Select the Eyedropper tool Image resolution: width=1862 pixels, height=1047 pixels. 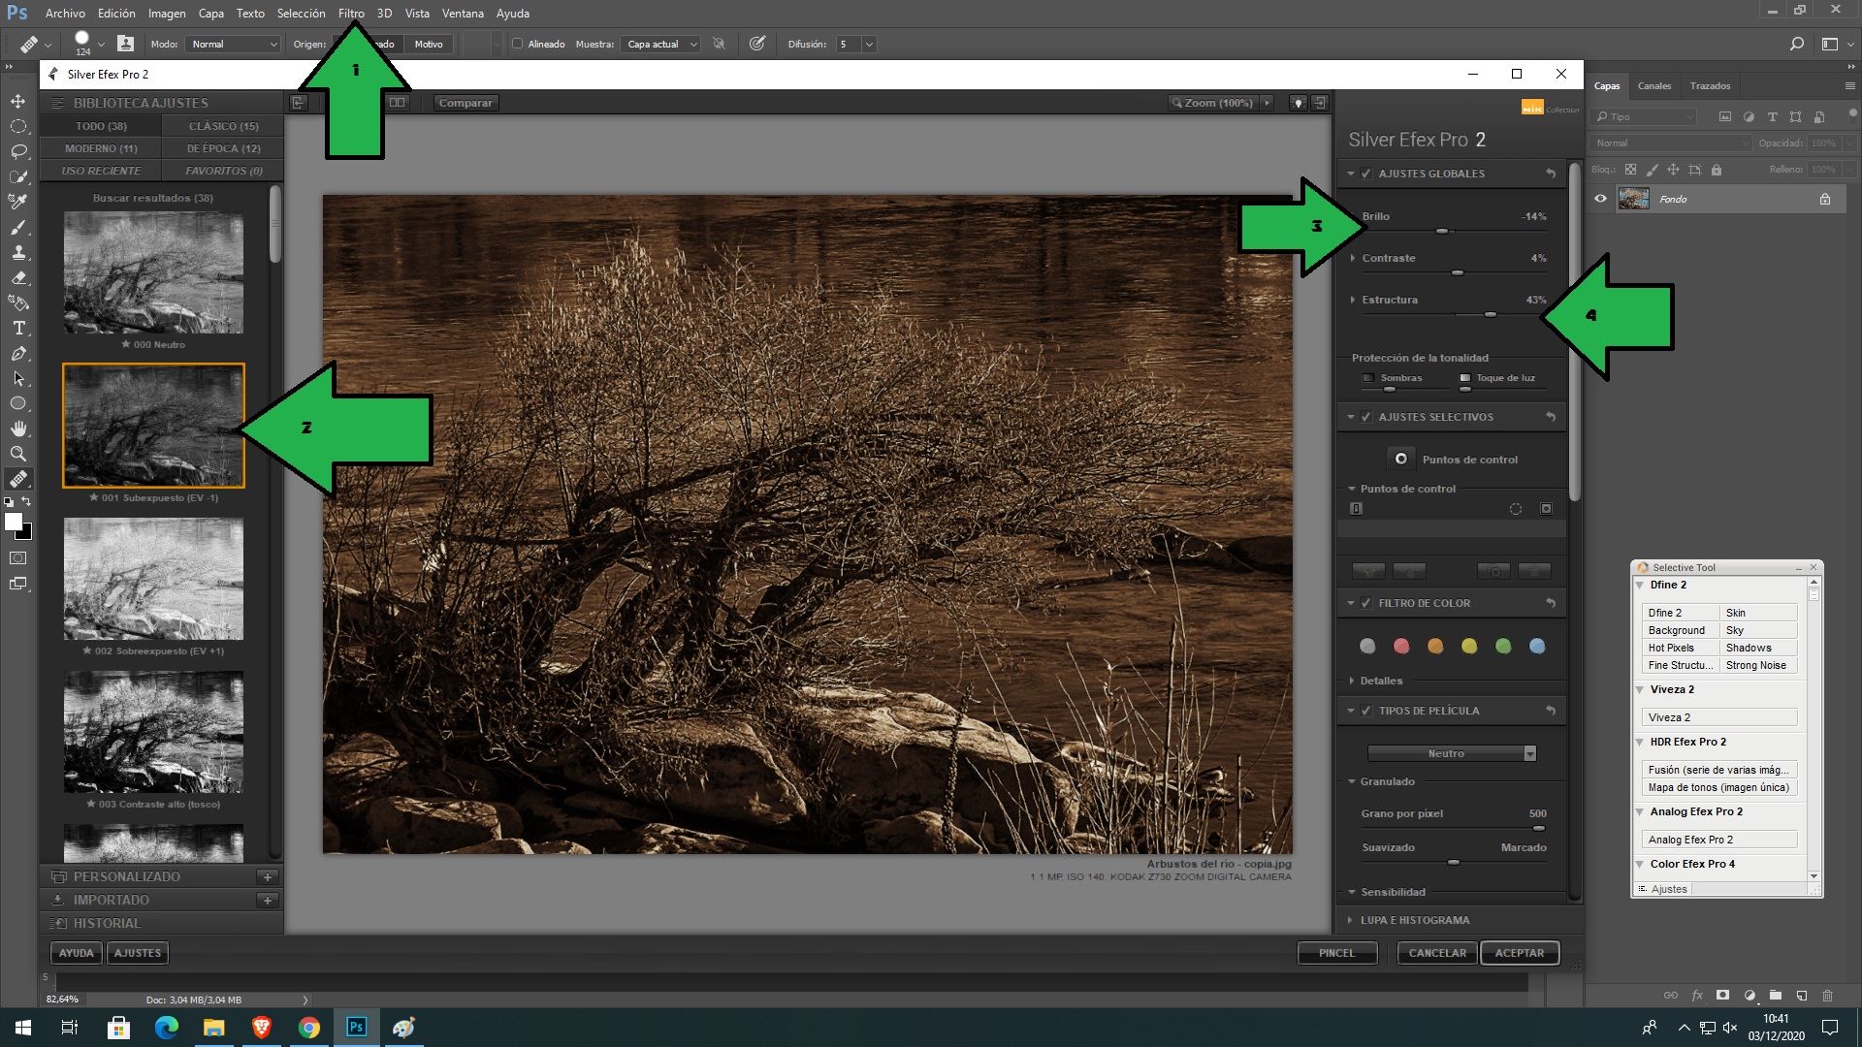click(18, 202)
